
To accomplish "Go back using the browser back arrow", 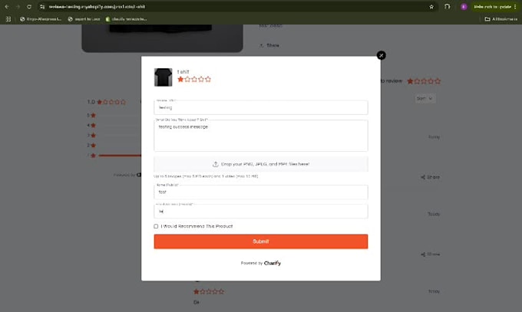I will click(x=7, y=7).
